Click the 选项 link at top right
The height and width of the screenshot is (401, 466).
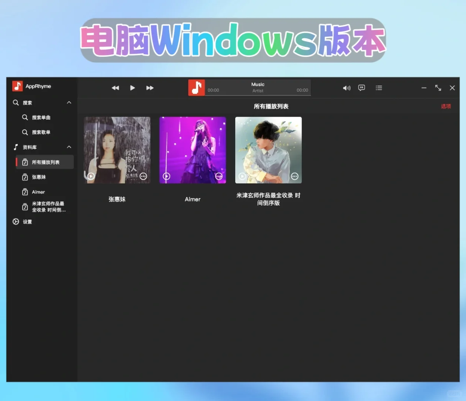(x=446, y=106)
